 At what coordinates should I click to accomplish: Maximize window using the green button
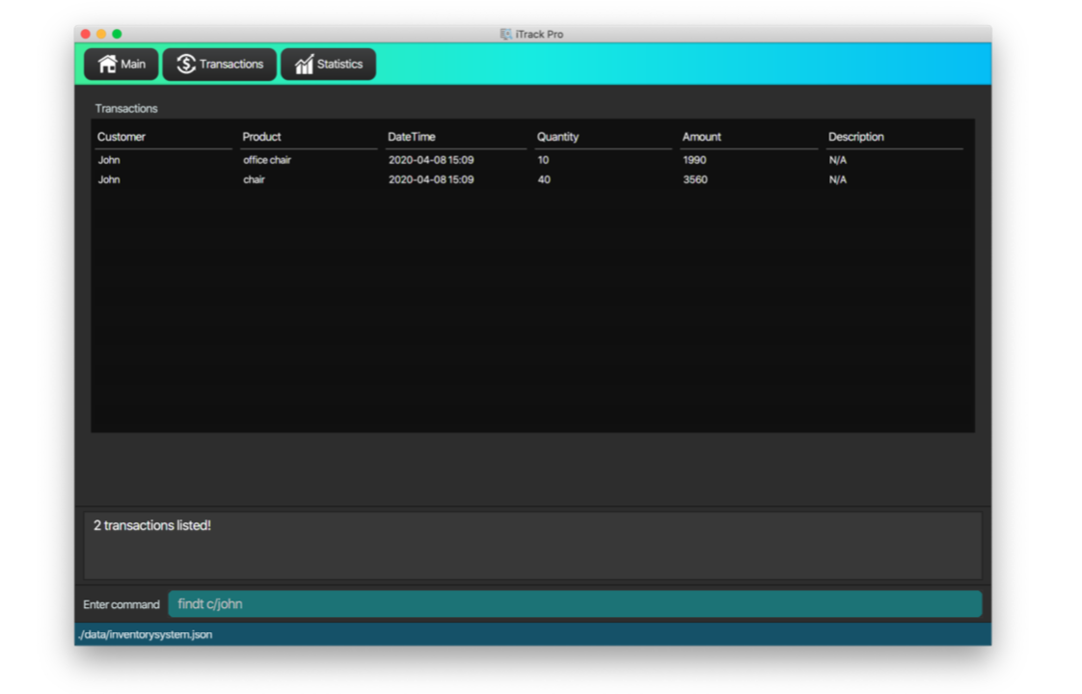(118, 34)
